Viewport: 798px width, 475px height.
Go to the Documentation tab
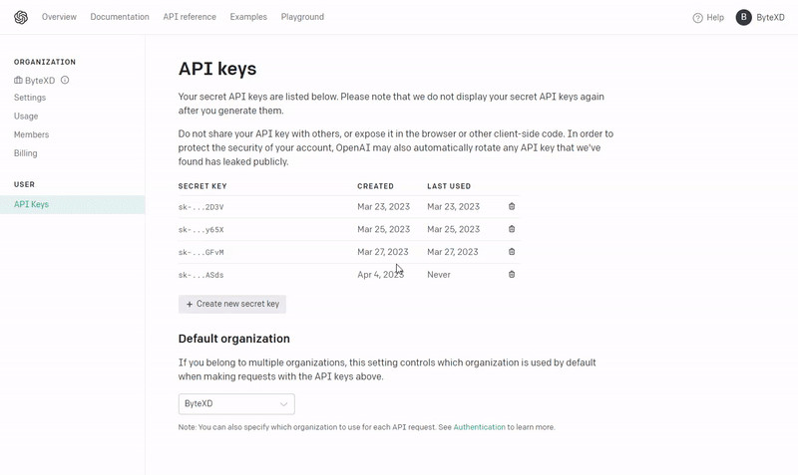click(x=120, y=17)
